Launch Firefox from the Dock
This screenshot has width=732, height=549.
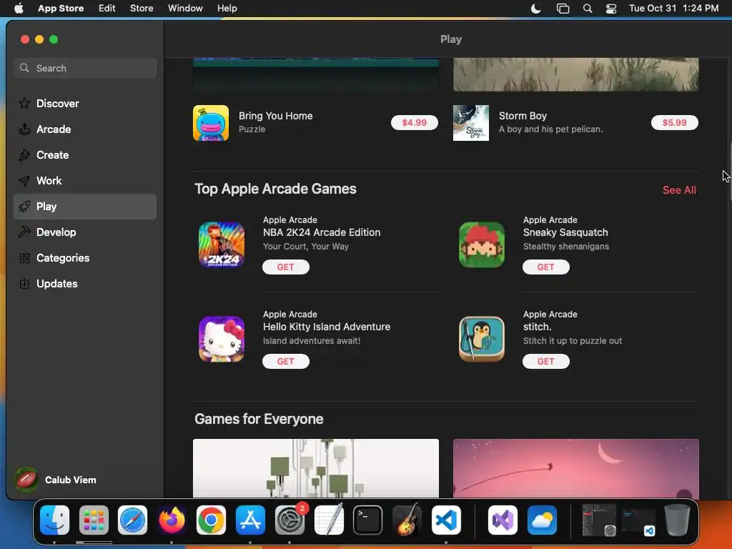172,520
